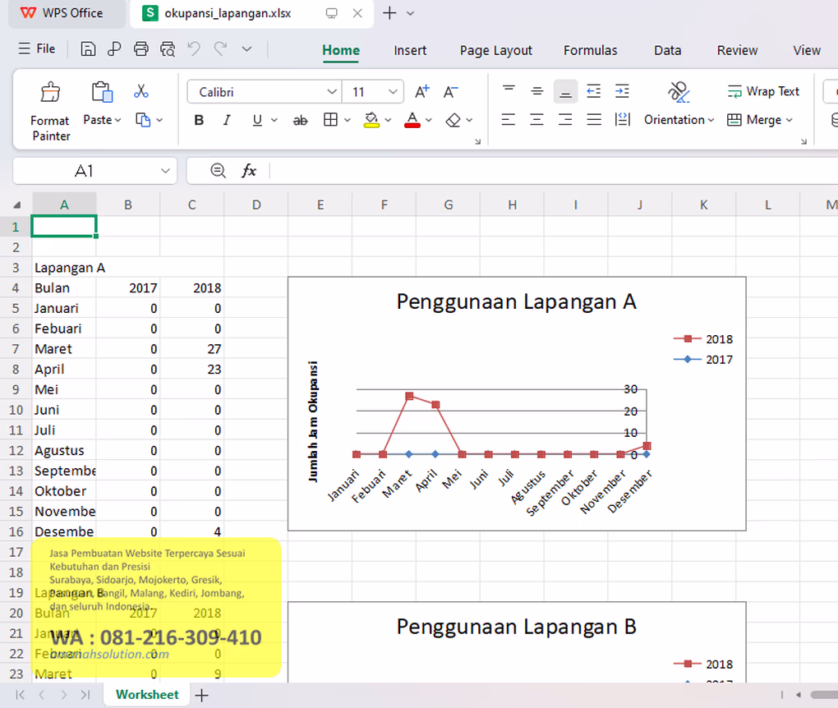Open the View tab
Viewport: 838px width, 708px height.
pyautogui.click(x=807, y=50)
